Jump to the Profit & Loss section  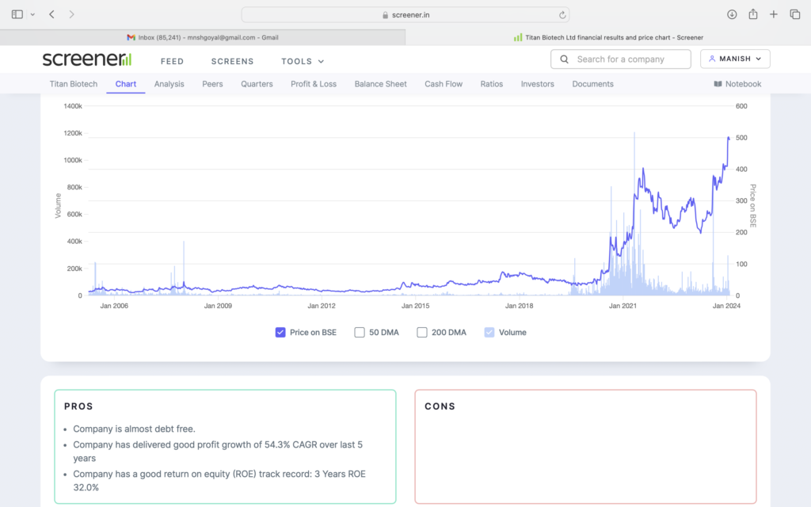[314, 84]
